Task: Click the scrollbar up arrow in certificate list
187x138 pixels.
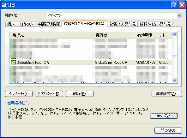Action: tap(174, 34)
